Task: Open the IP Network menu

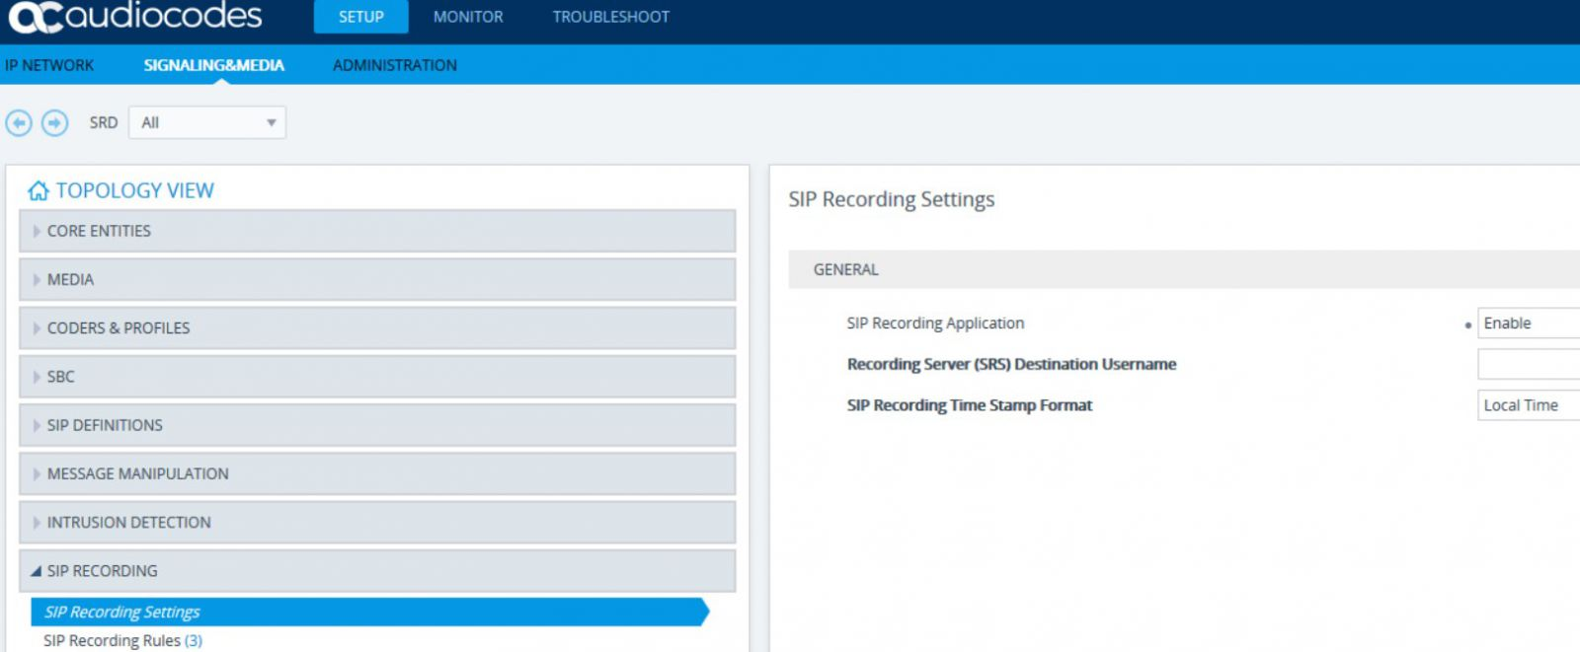Action: (x=49, y=65)
